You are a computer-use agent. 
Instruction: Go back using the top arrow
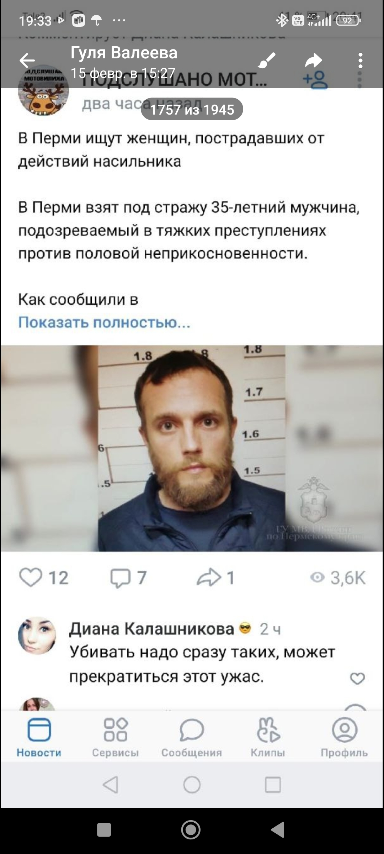point(27,60)
